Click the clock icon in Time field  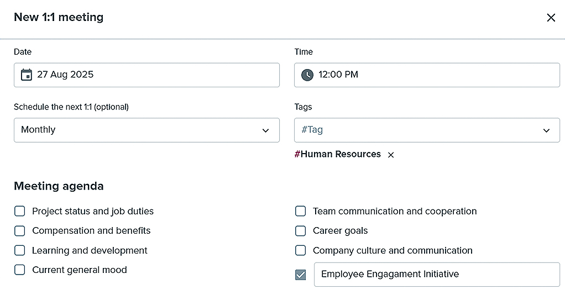(307, 75)
